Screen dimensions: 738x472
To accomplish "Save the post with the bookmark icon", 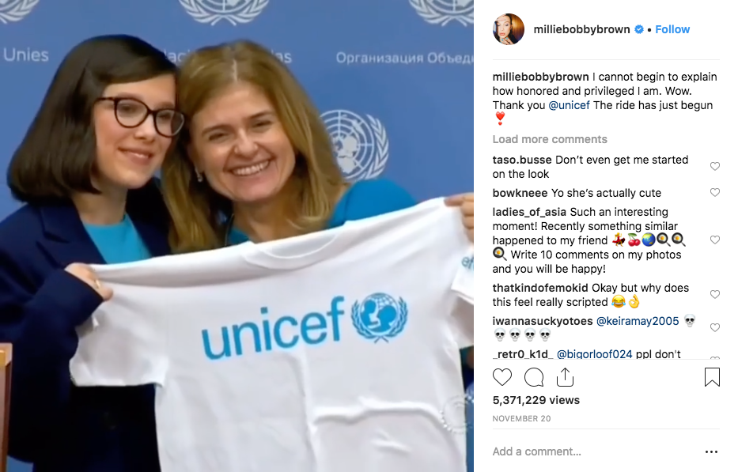I will pos(712,377).
